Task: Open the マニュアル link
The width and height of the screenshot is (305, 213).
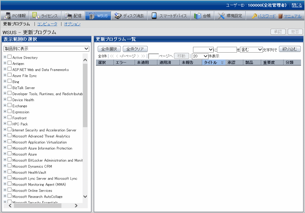Action: [x=293, y=16]
